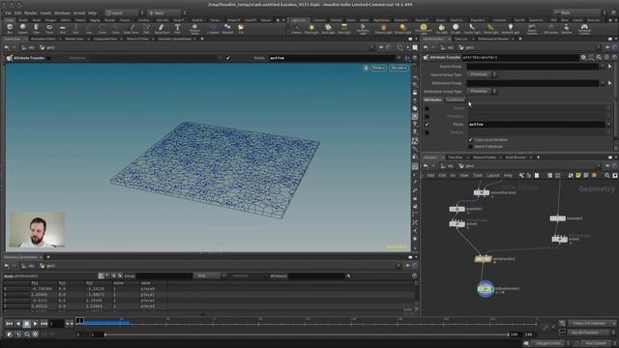
Task: Click the frame range slider bar
Action: pyautogui.click(x=307, y=334)
